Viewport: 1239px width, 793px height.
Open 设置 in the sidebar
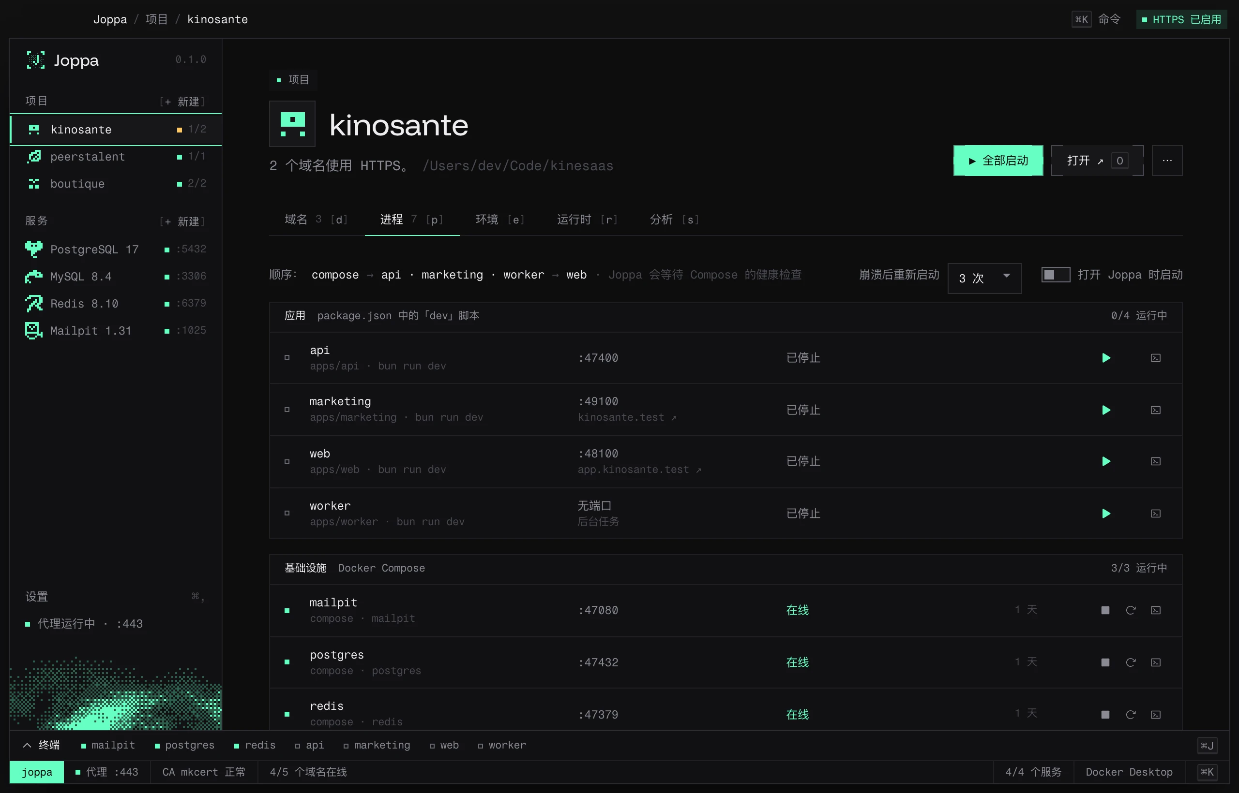tap(116, 597)
